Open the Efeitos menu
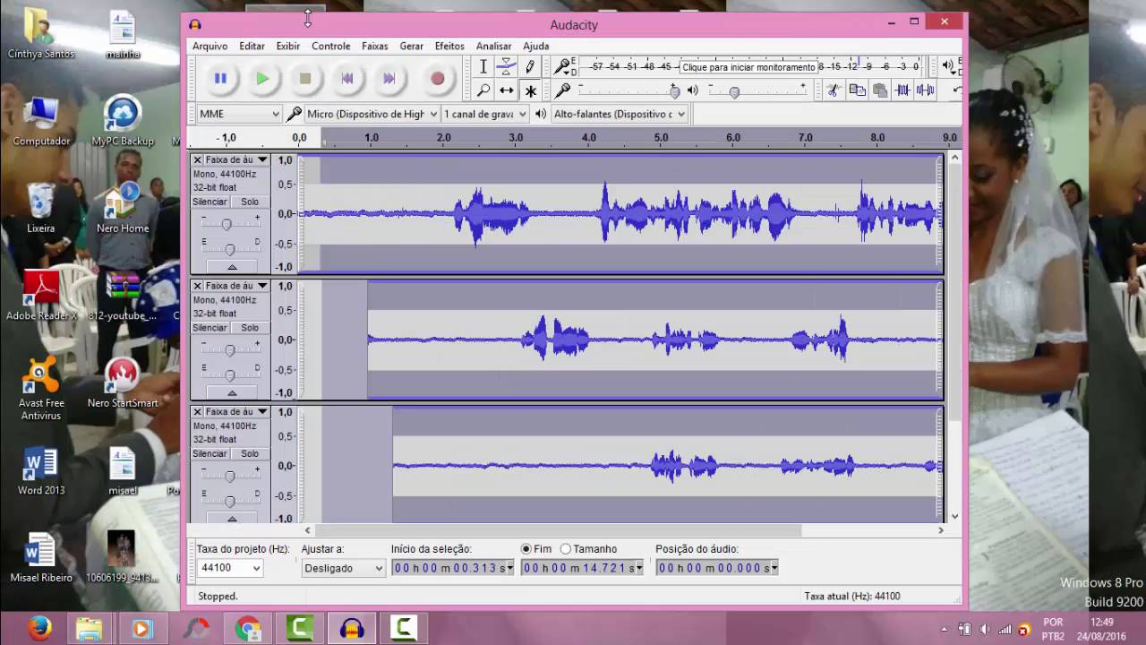 (x=449, y=46)
